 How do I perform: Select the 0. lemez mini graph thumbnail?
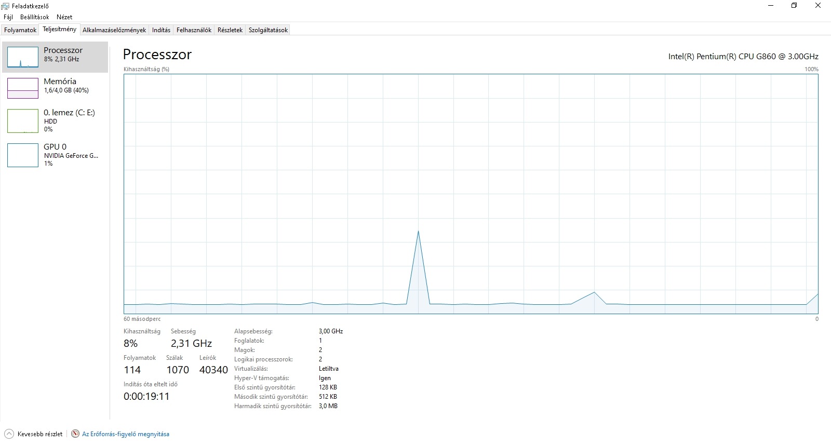tap(23, 121)
